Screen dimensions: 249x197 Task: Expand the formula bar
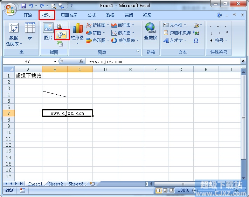243,61
